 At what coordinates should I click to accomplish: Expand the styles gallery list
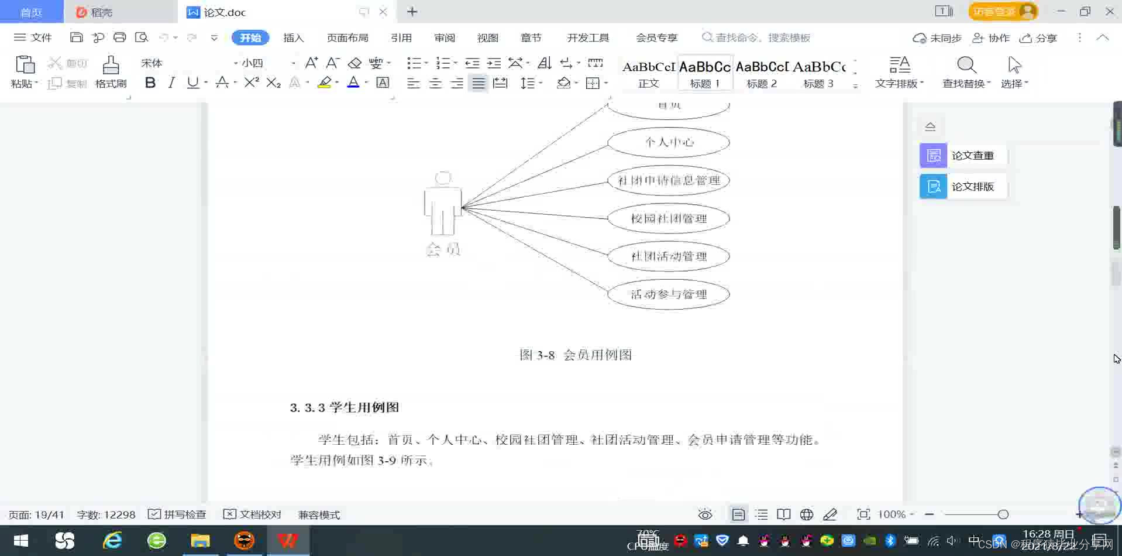coord(855,85)
